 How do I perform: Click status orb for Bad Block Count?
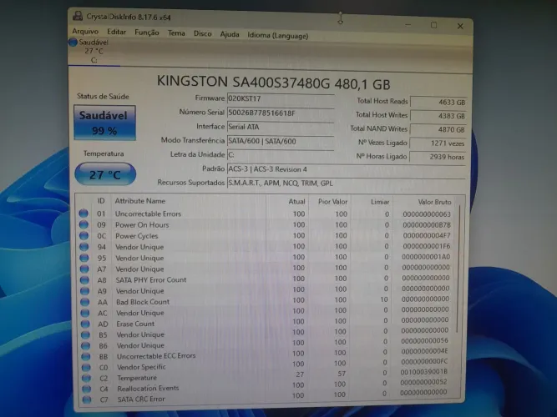[x=85, y=302]
